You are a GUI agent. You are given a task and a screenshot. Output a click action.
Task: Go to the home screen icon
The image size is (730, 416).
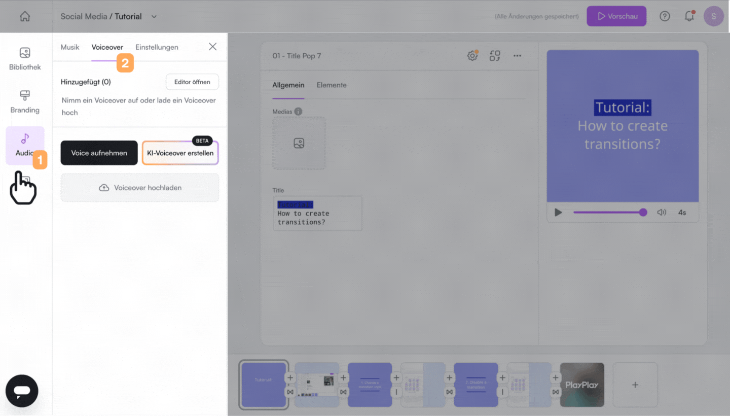click(25, 16)
